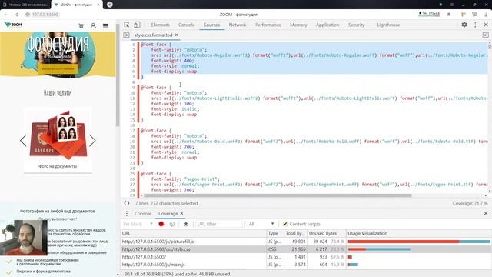
Task: Click the pretty print braces icon
Action: point(126,203)
